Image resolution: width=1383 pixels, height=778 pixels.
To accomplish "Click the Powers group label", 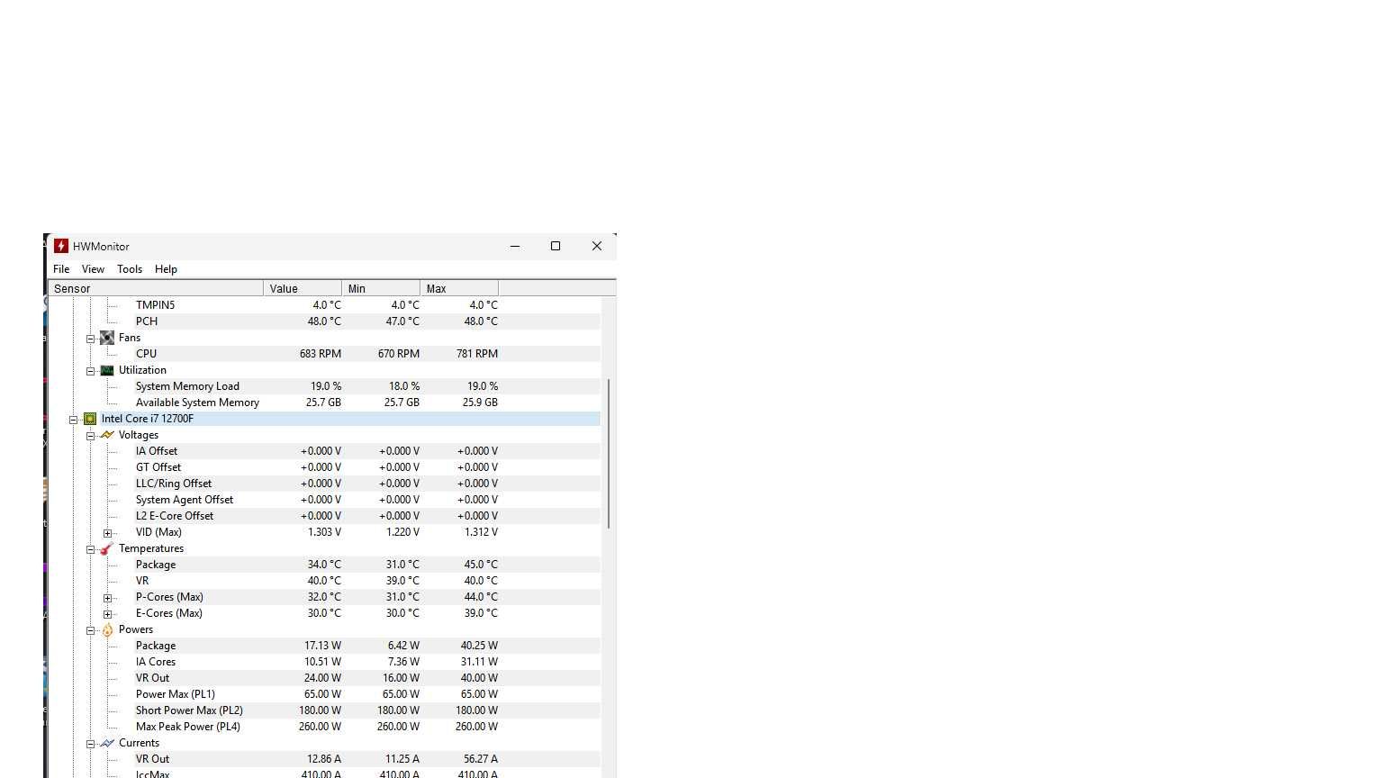I will (x=136, y=629).
